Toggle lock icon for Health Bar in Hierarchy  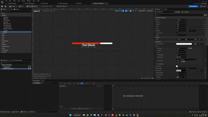tap(29, 67)
